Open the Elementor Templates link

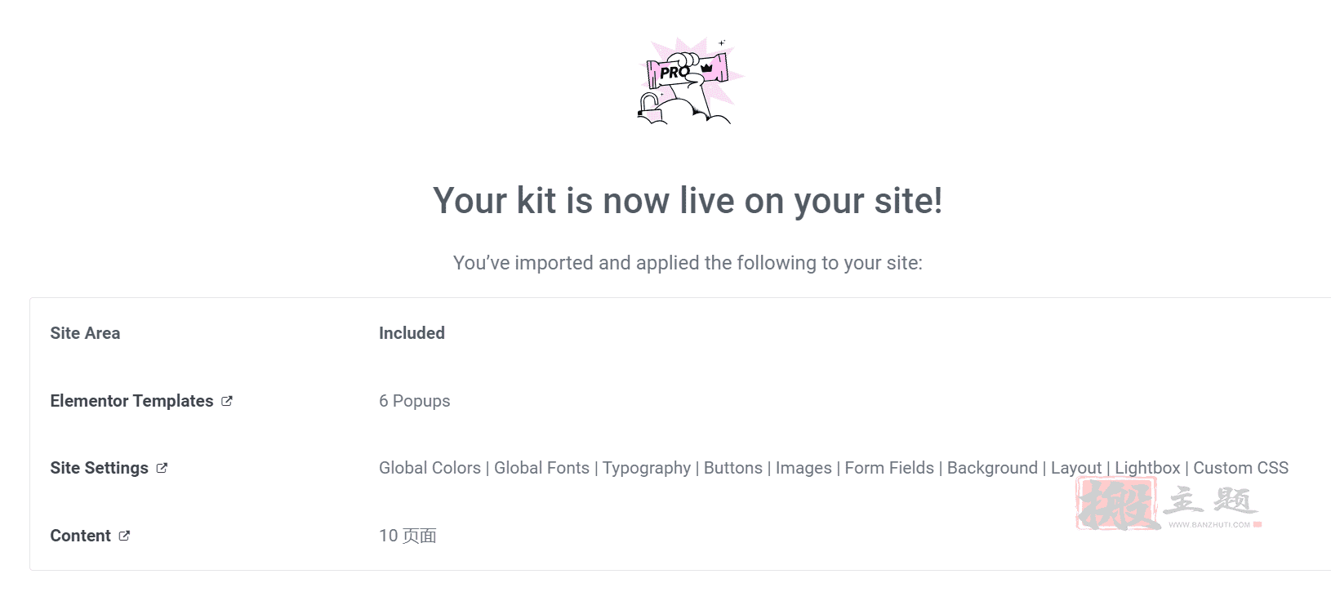click(131, 401)
